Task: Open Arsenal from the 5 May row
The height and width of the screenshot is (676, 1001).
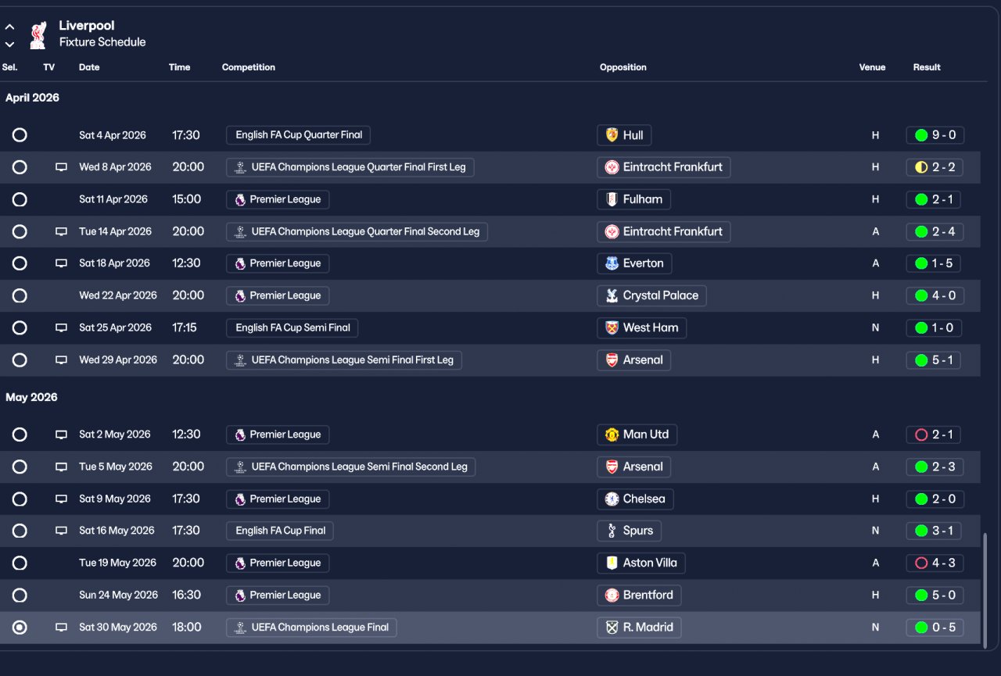Action: pos(634,467)
